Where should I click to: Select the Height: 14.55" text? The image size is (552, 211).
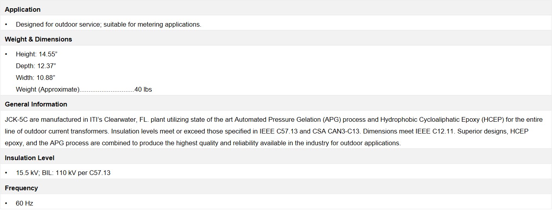[x=36, y=54]
